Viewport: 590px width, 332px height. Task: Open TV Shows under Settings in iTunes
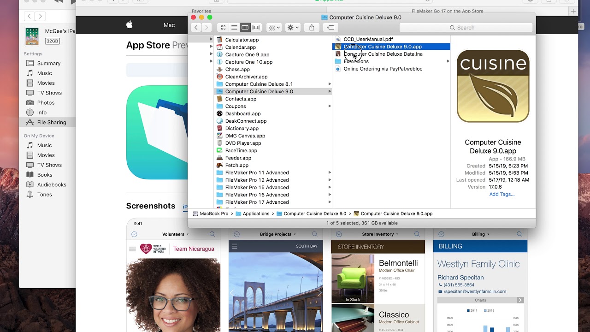point(49,93)
